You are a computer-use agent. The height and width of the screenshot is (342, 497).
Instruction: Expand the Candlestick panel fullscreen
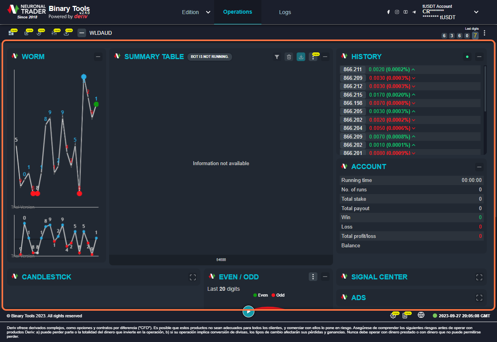[x=193, y=277]
